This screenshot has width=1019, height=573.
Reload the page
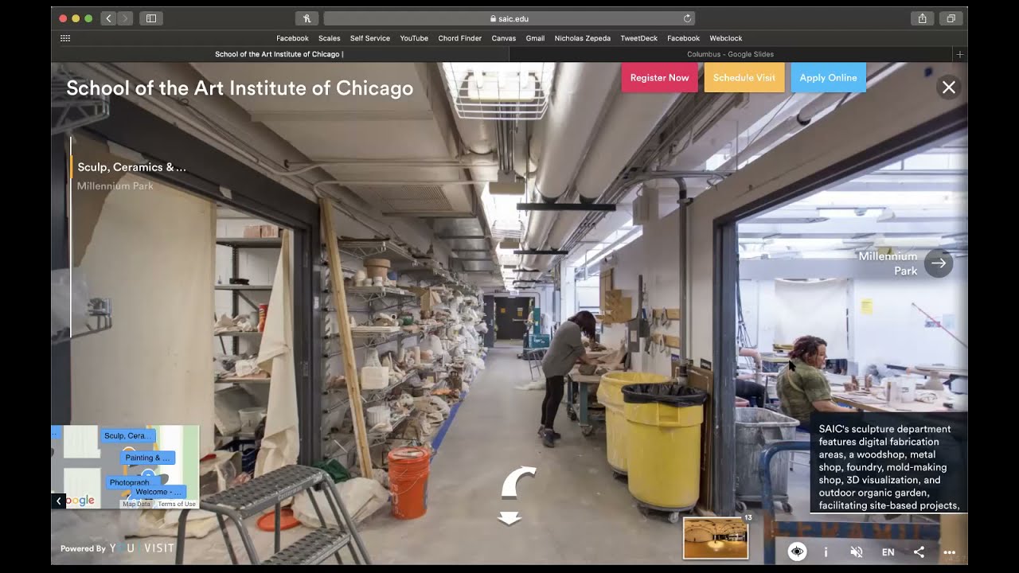pyautogui.click(x=687, y=18)
